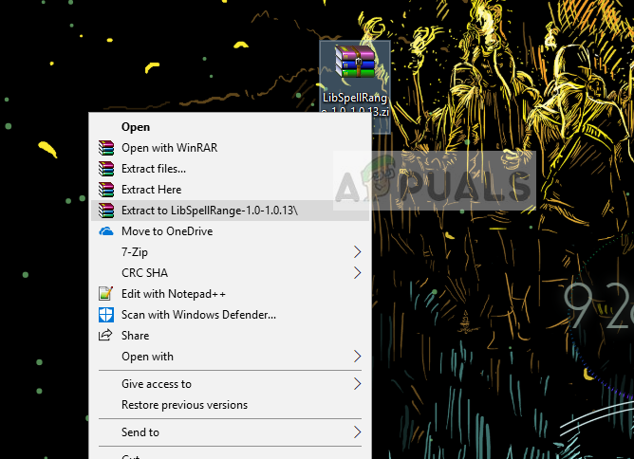Expand the Open with submenu arrow

tap(357, 357)
